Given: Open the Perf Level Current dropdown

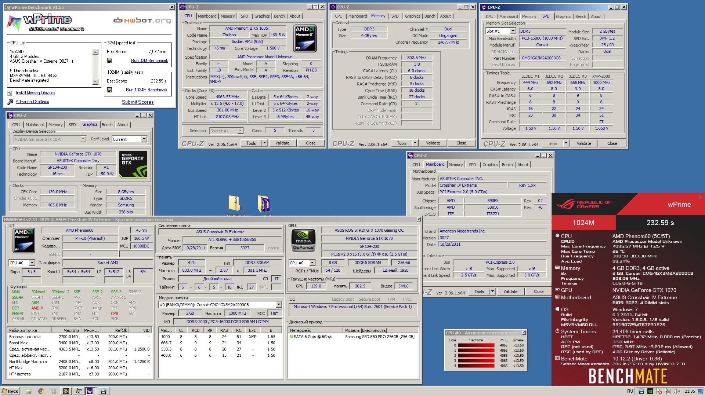Looking at the screenshot, I should point(144,139).
